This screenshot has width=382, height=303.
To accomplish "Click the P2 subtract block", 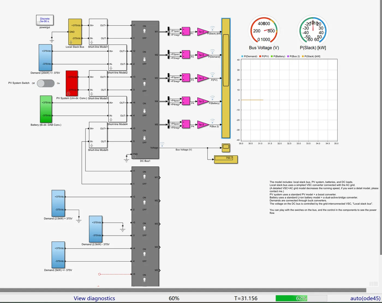I will tap(186, 55).
